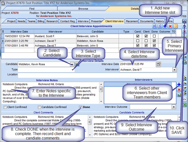The image size is (188, 142).
Task: Click the Excel export icon on right sidebar
Action: (x=184, y=105)
